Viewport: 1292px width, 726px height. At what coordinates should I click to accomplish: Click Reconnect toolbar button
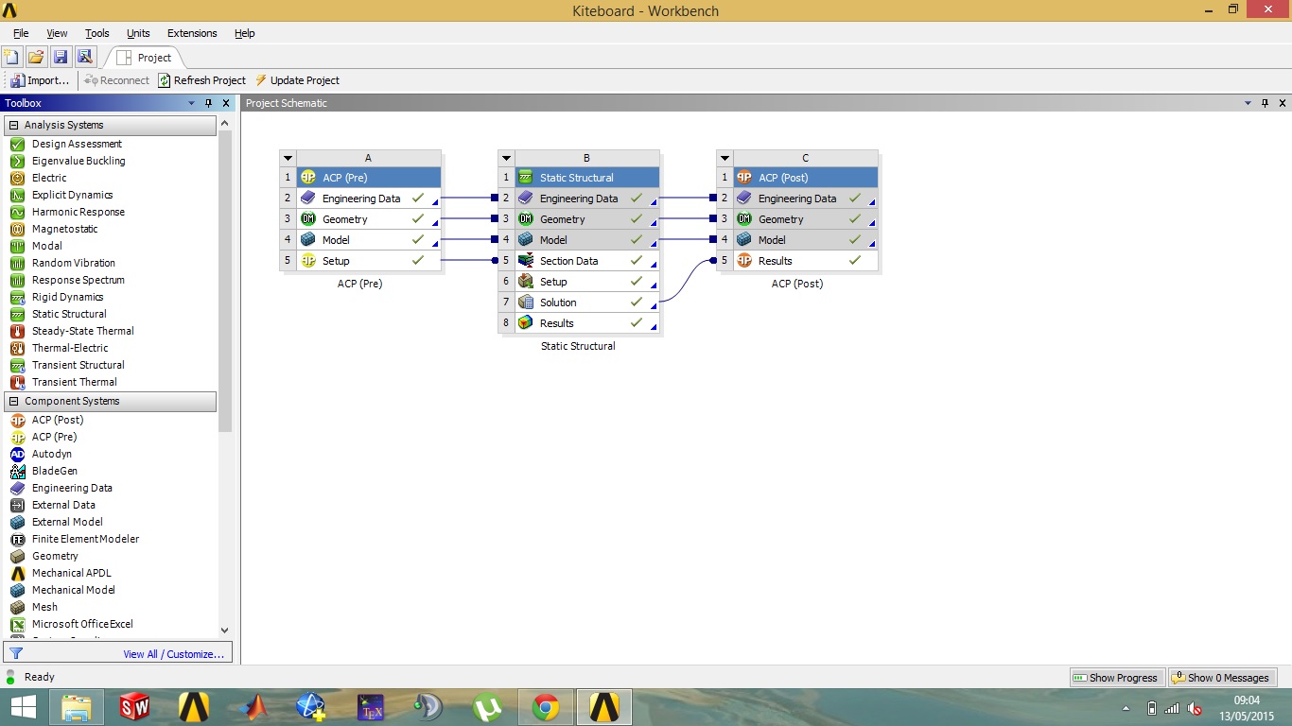[x=116, y=80]
